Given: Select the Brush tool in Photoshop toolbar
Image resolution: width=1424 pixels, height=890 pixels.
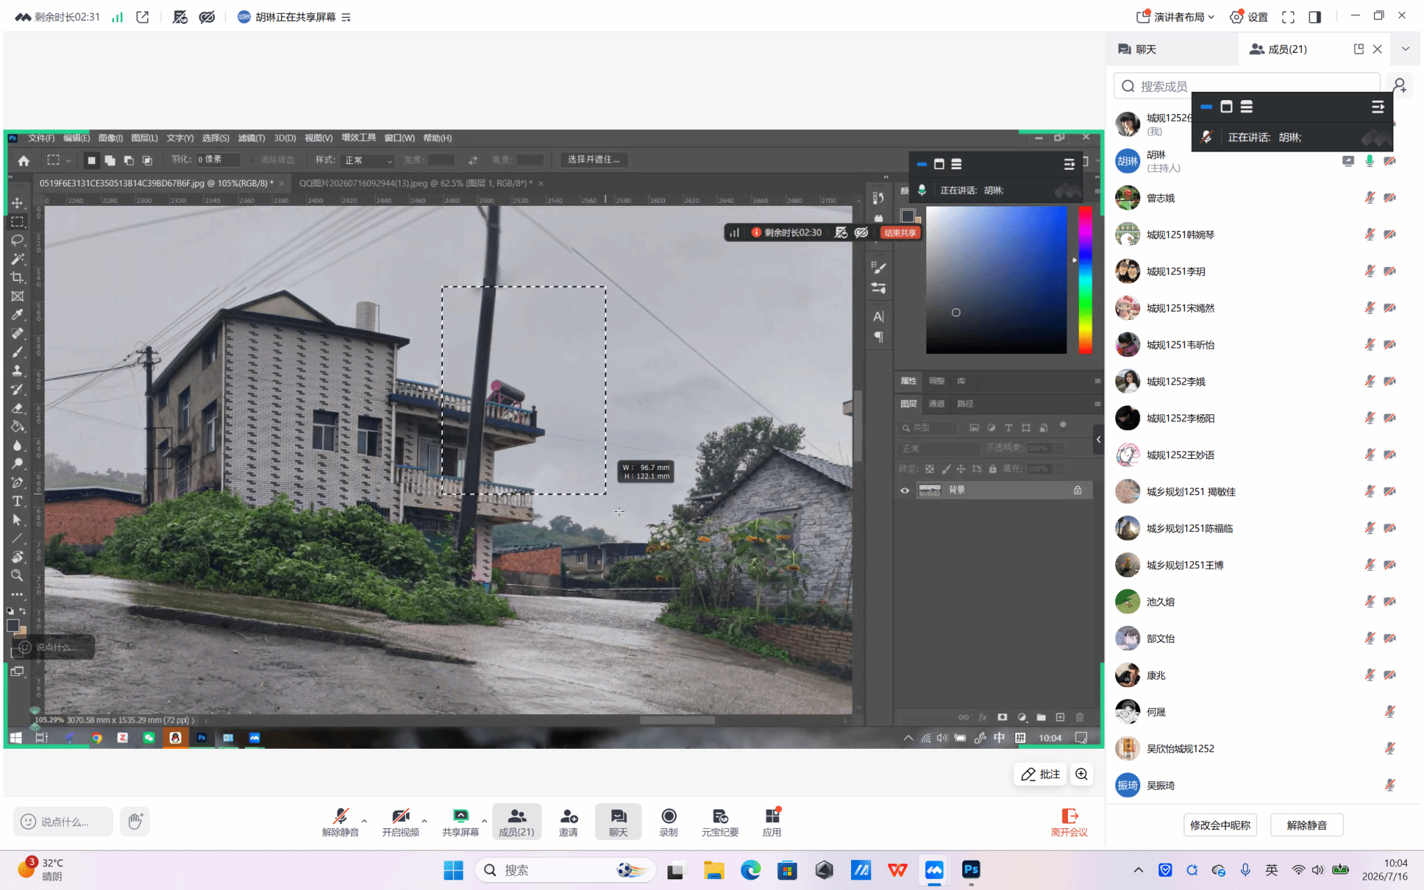Looking at the screenshot, I should tap(17, 352).
